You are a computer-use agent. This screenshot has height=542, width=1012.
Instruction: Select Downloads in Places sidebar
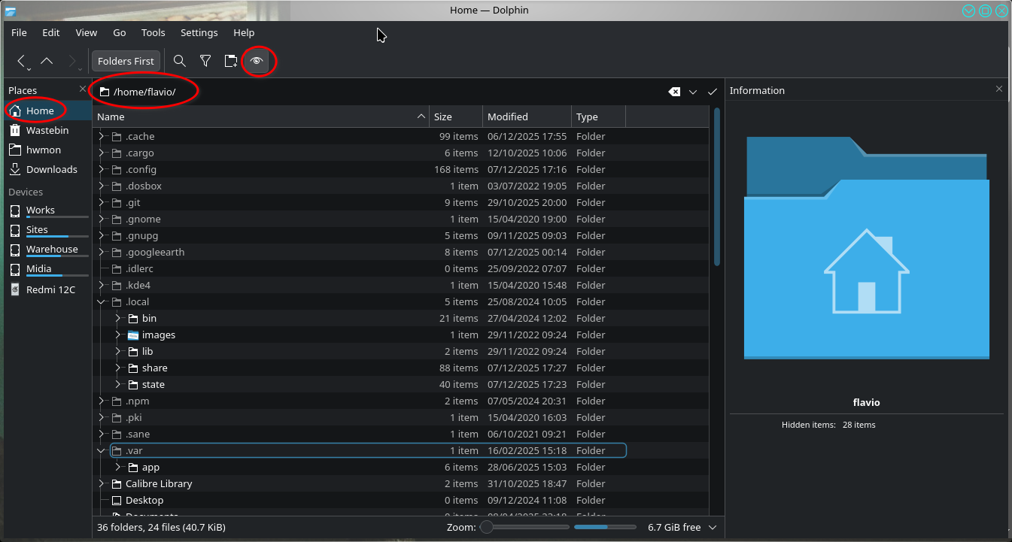(51, 169)
